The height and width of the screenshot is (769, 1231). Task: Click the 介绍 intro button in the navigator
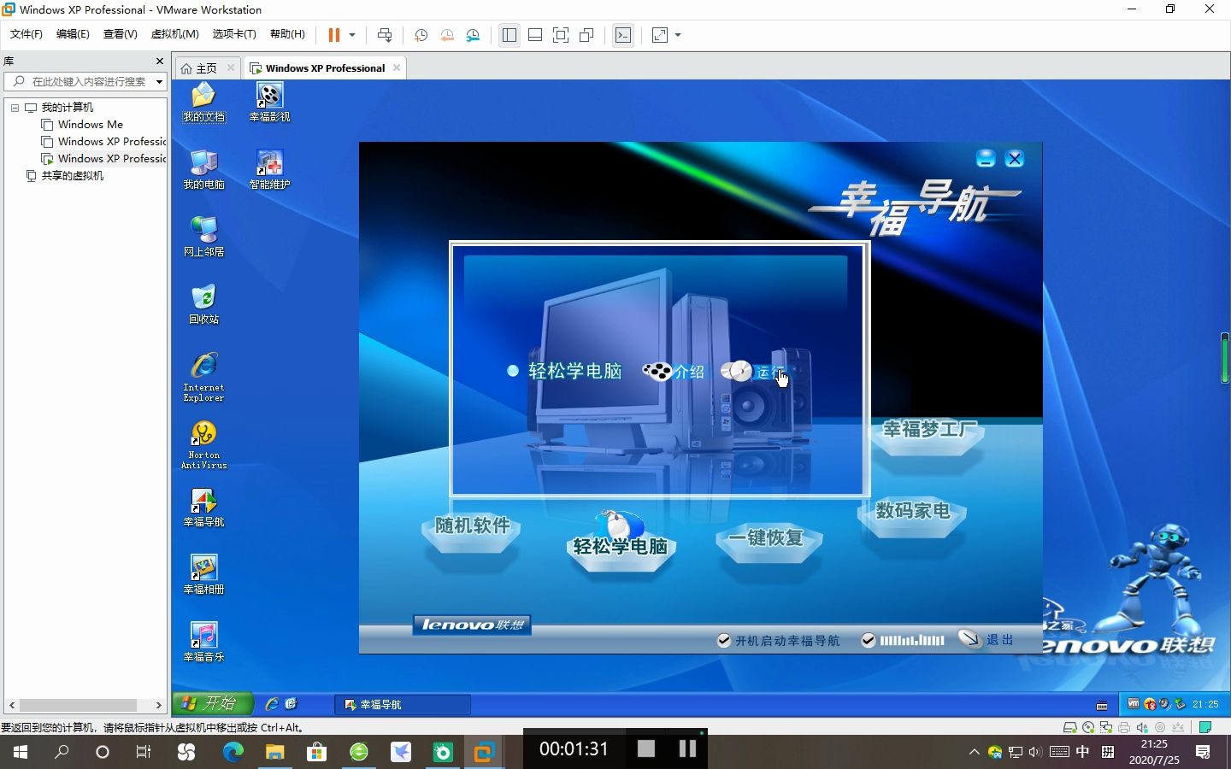tap(674, 372)
